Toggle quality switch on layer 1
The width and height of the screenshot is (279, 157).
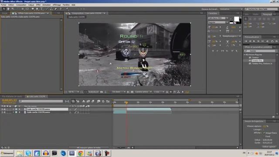point(75,109)
